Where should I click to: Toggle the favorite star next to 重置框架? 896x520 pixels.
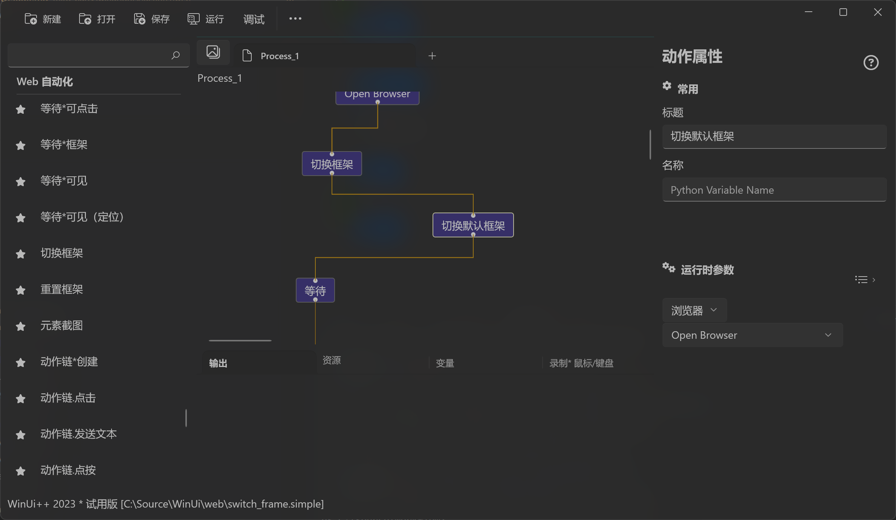click(x=20, y=290)
